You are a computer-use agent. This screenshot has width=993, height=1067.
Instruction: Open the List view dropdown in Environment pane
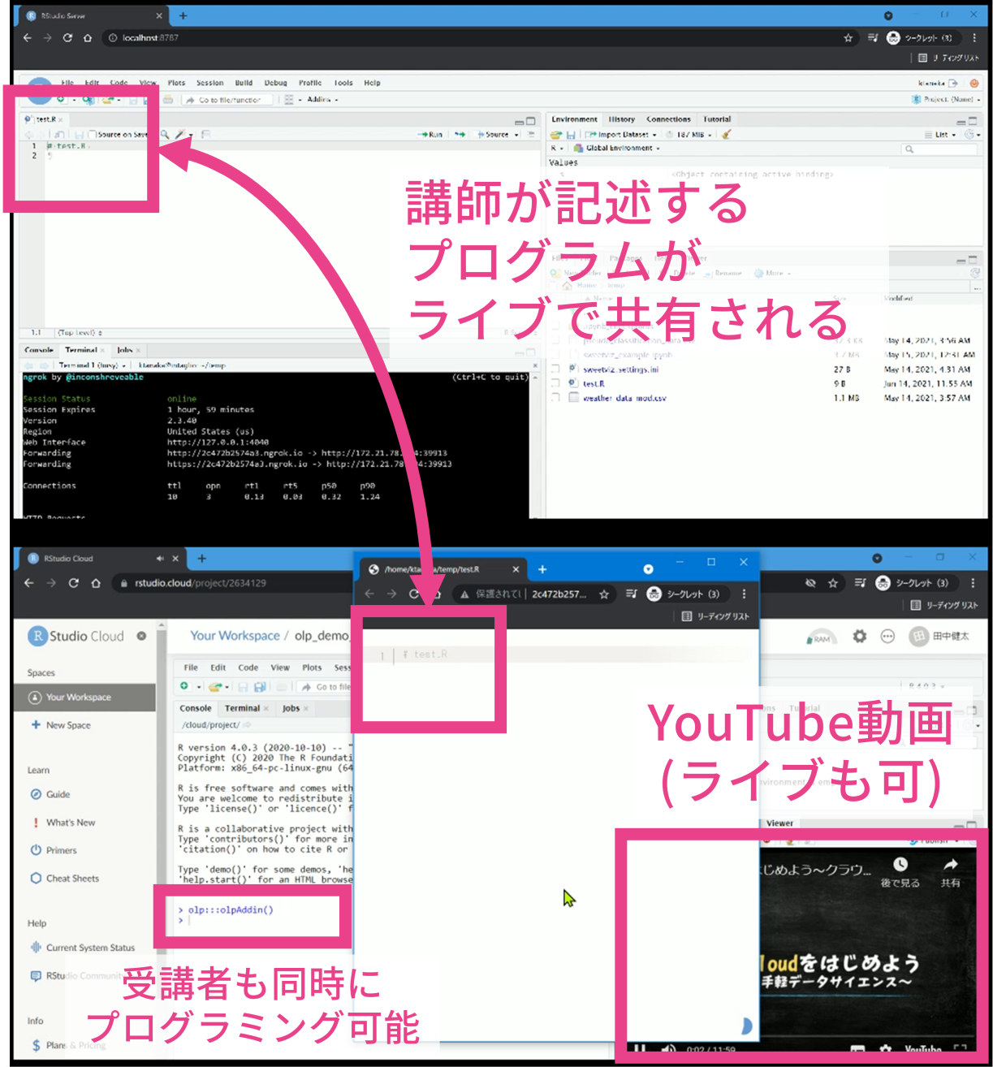[942, 135]
